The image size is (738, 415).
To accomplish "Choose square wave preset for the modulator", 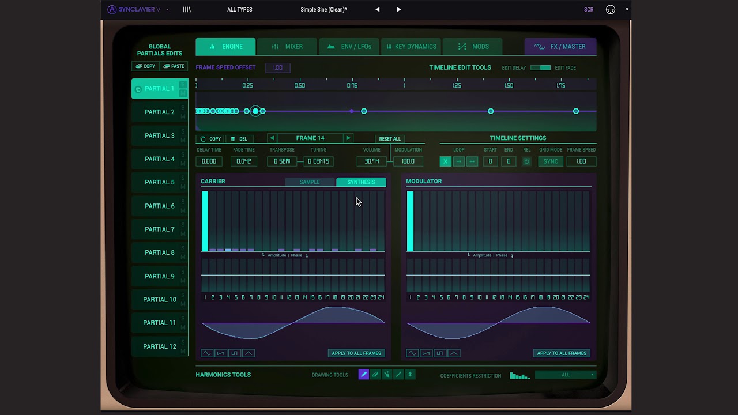I will (439, 353).
